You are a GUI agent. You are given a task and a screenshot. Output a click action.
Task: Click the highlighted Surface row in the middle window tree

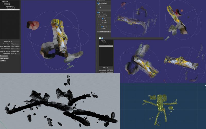[106, 46]
